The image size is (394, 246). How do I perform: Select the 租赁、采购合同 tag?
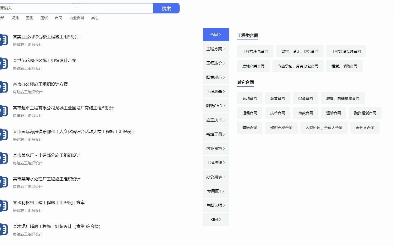[x=344, y=66]
